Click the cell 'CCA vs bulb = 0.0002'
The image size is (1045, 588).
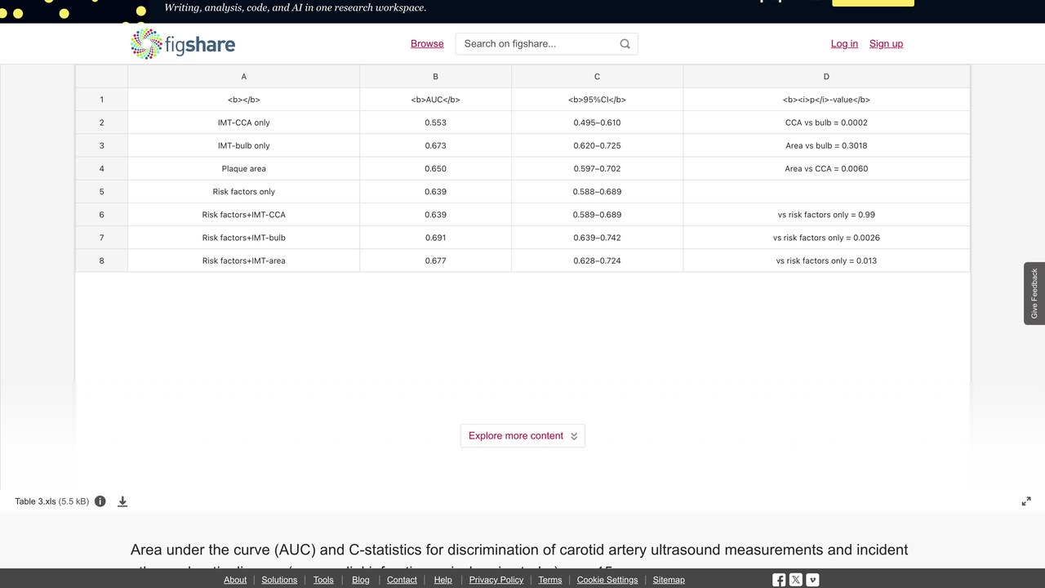(x=826, y=122)
